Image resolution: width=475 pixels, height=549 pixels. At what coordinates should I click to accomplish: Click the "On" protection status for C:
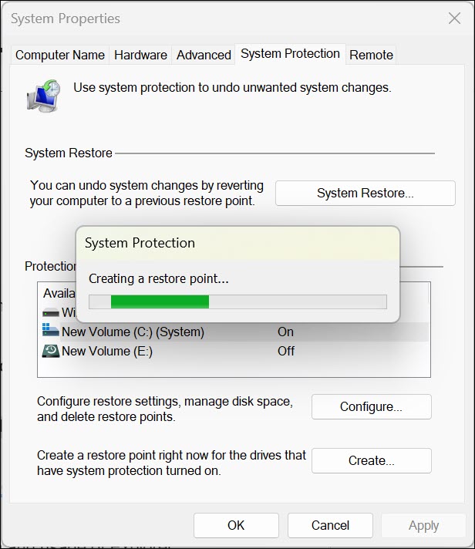[286, 332]
